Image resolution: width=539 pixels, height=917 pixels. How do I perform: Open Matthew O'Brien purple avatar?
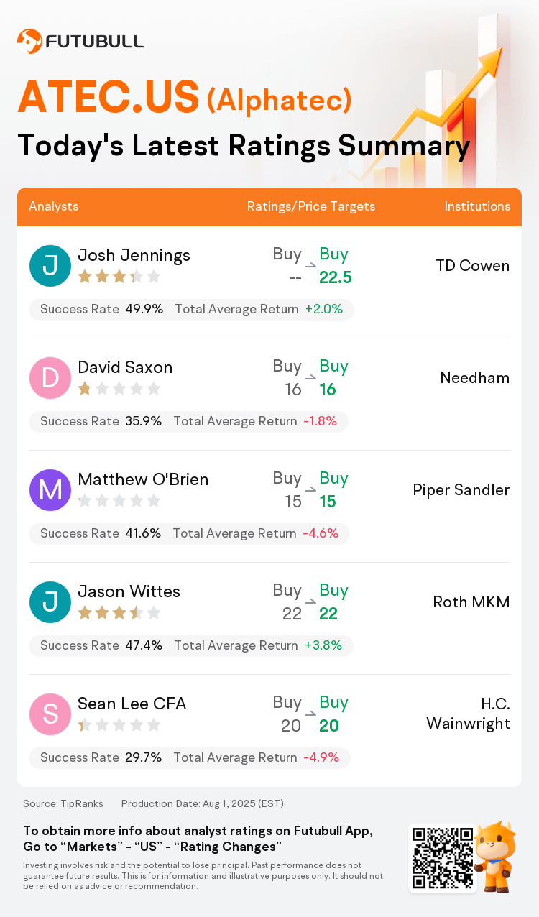tap(50, 490)
